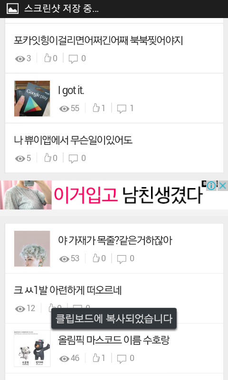Open post 크 ㅆ1발 아련하게 떠오르네

click(67, 290)
